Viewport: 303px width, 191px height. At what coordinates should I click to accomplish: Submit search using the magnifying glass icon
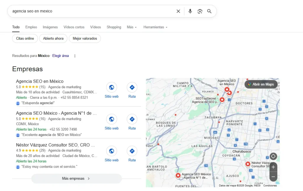[x=209, y=11]
